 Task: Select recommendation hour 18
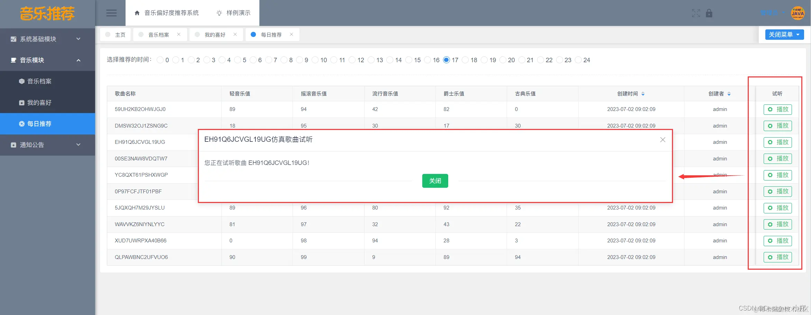tap(465, 60)
